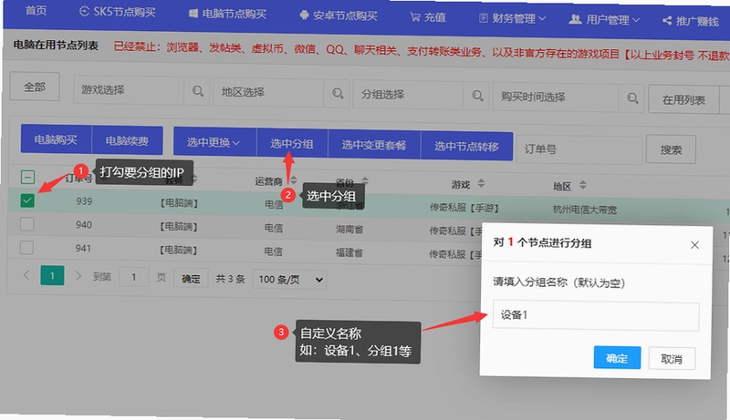
Task: Open 安卓节点购买 in the top navigation
Action: pyautogui.click(x=338, y=15)
